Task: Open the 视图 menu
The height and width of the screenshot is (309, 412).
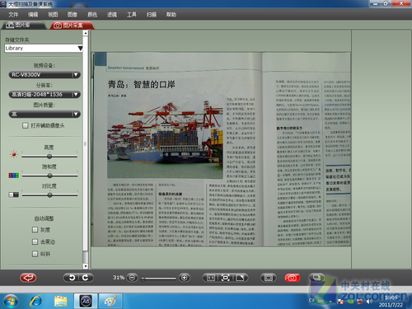Action: coord(53,15)
